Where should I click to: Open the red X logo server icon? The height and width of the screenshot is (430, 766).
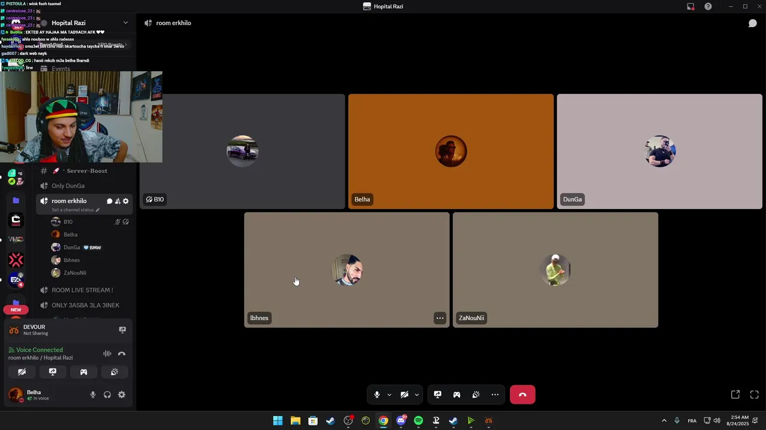click(16, 260)
